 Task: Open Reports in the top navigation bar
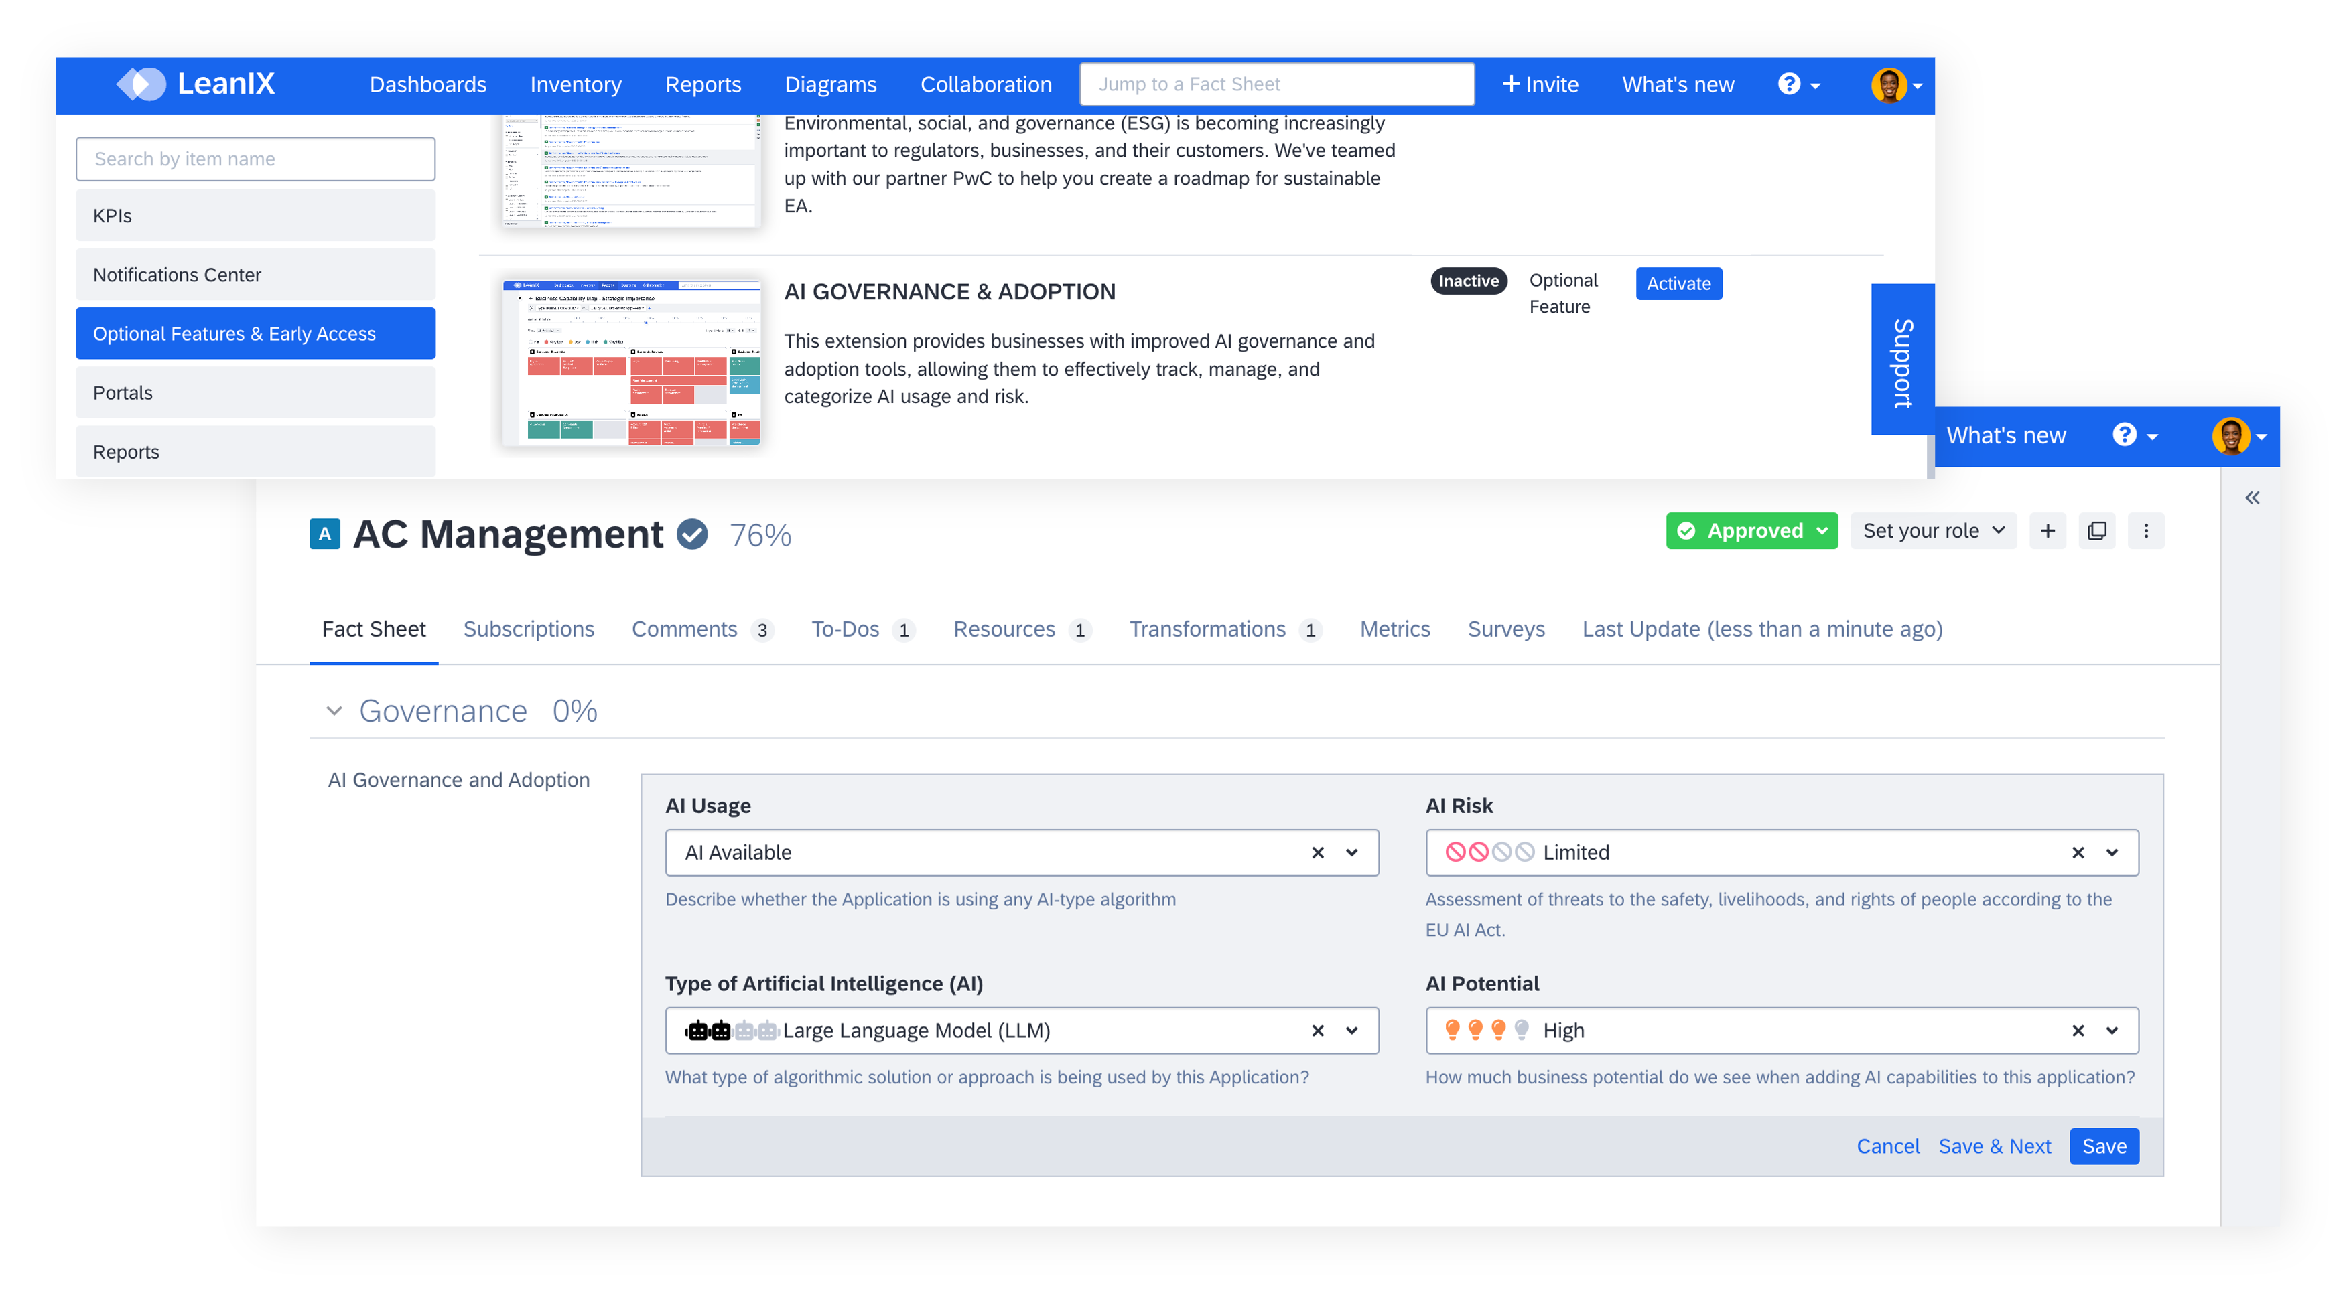pos(703,85)
